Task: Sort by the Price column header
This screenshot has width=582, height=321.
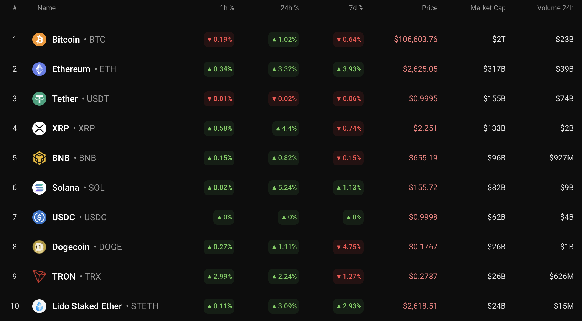Action: point(430,8)
